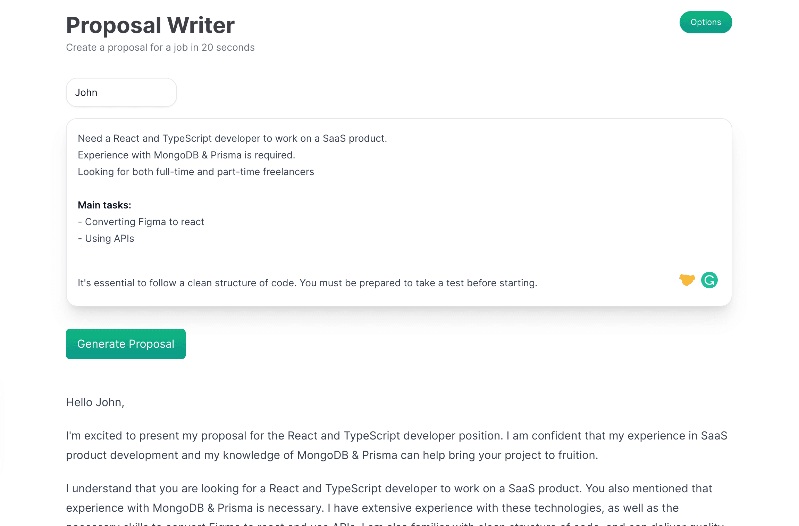The height and width of the screenshot is (526, 799).
Task: Click the Proposal Writer heading
Action: pyautogui.click(x=150, y=25)
